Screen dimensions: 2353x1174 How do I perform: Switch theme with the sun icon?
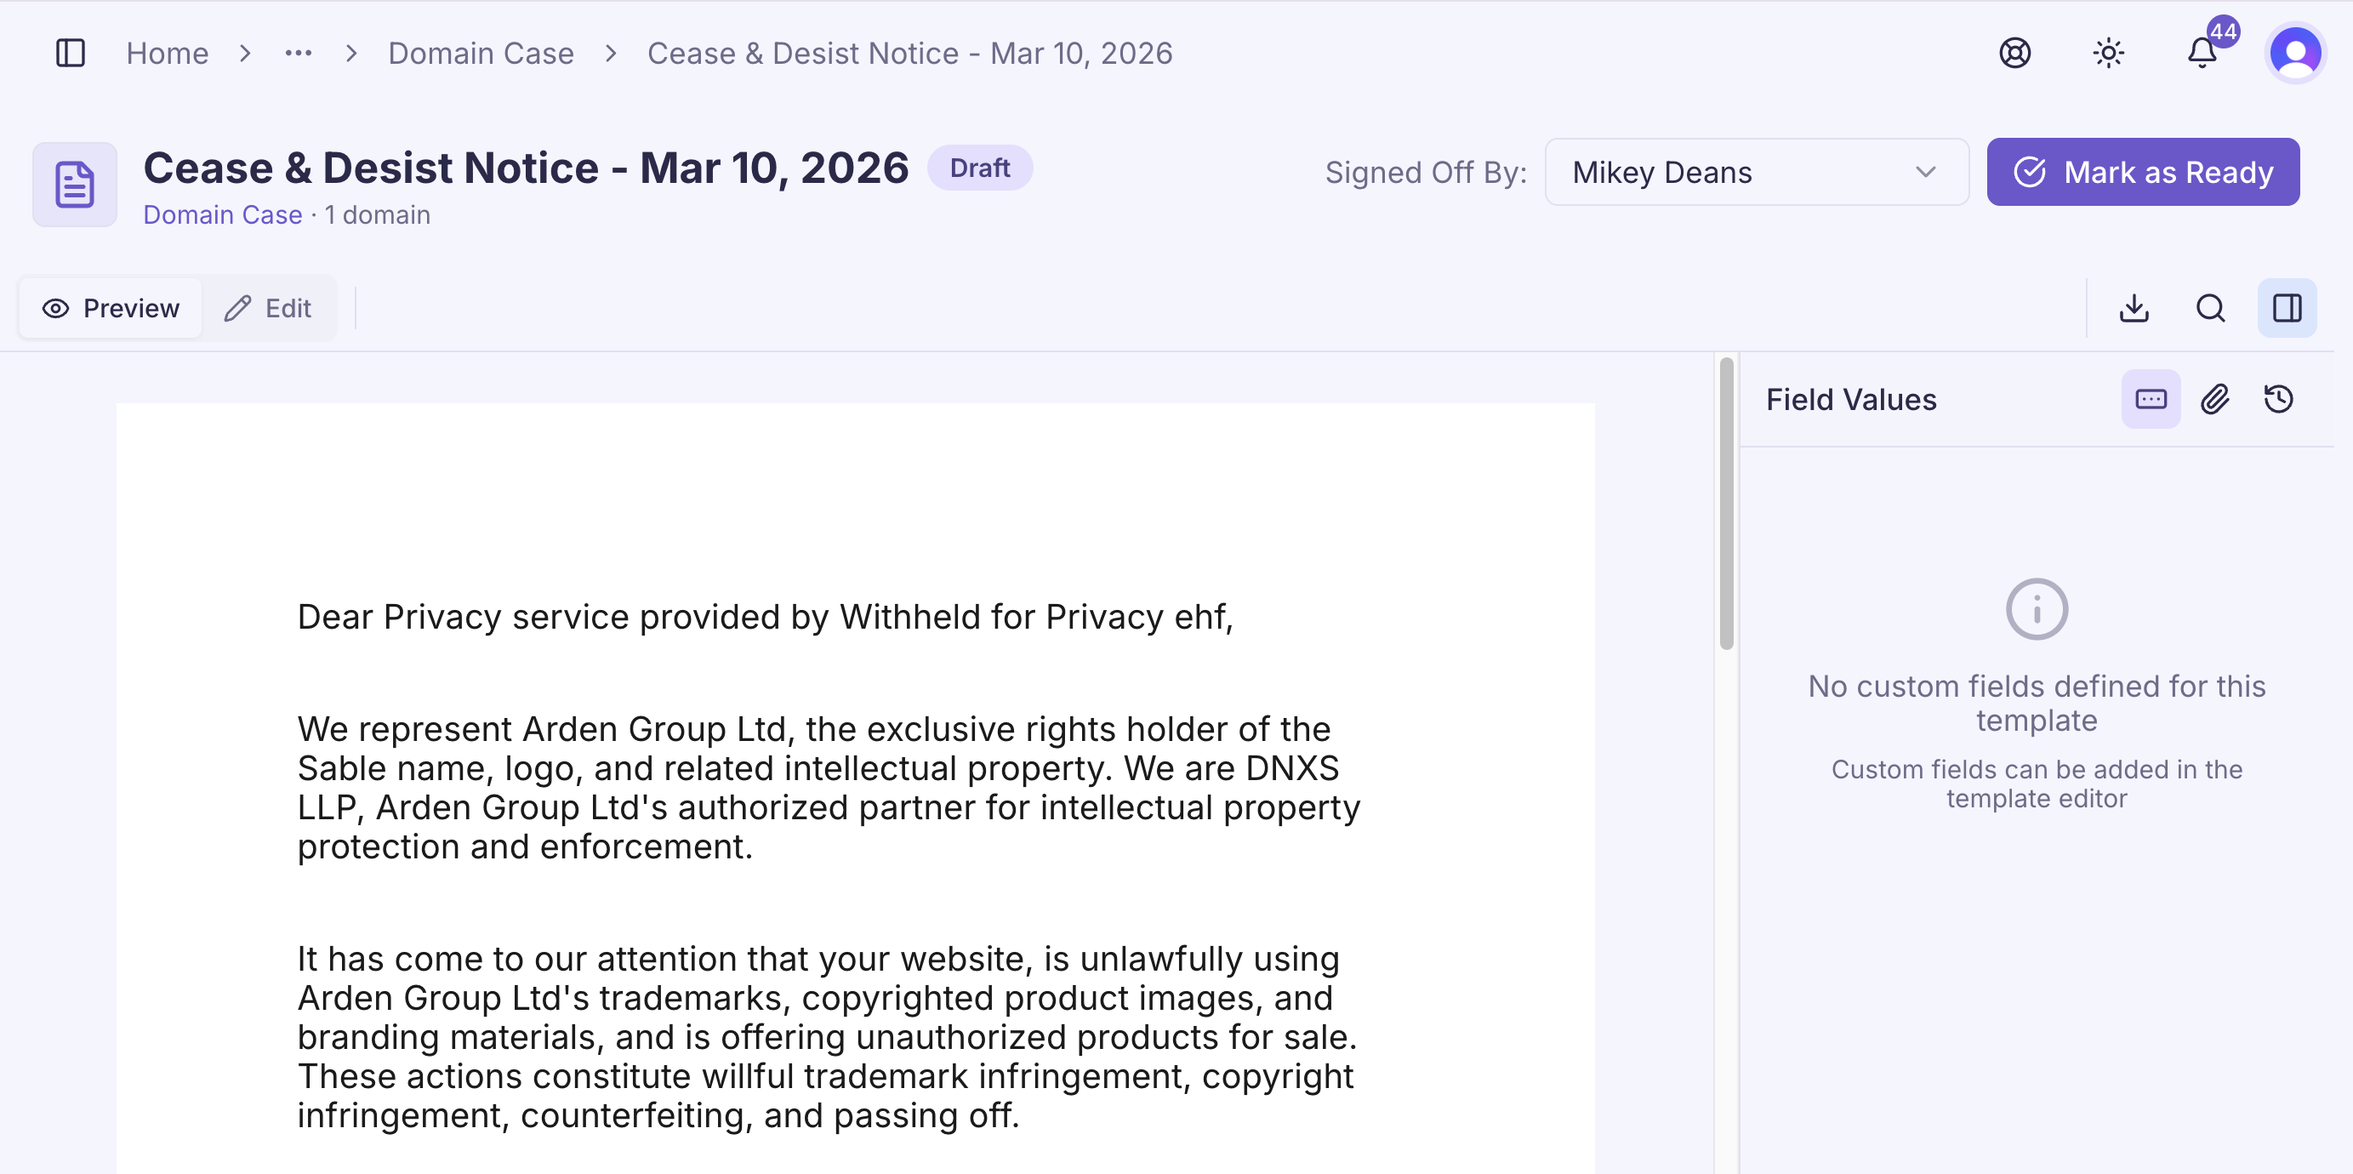pyautogui.click(x=2108, y=53)
